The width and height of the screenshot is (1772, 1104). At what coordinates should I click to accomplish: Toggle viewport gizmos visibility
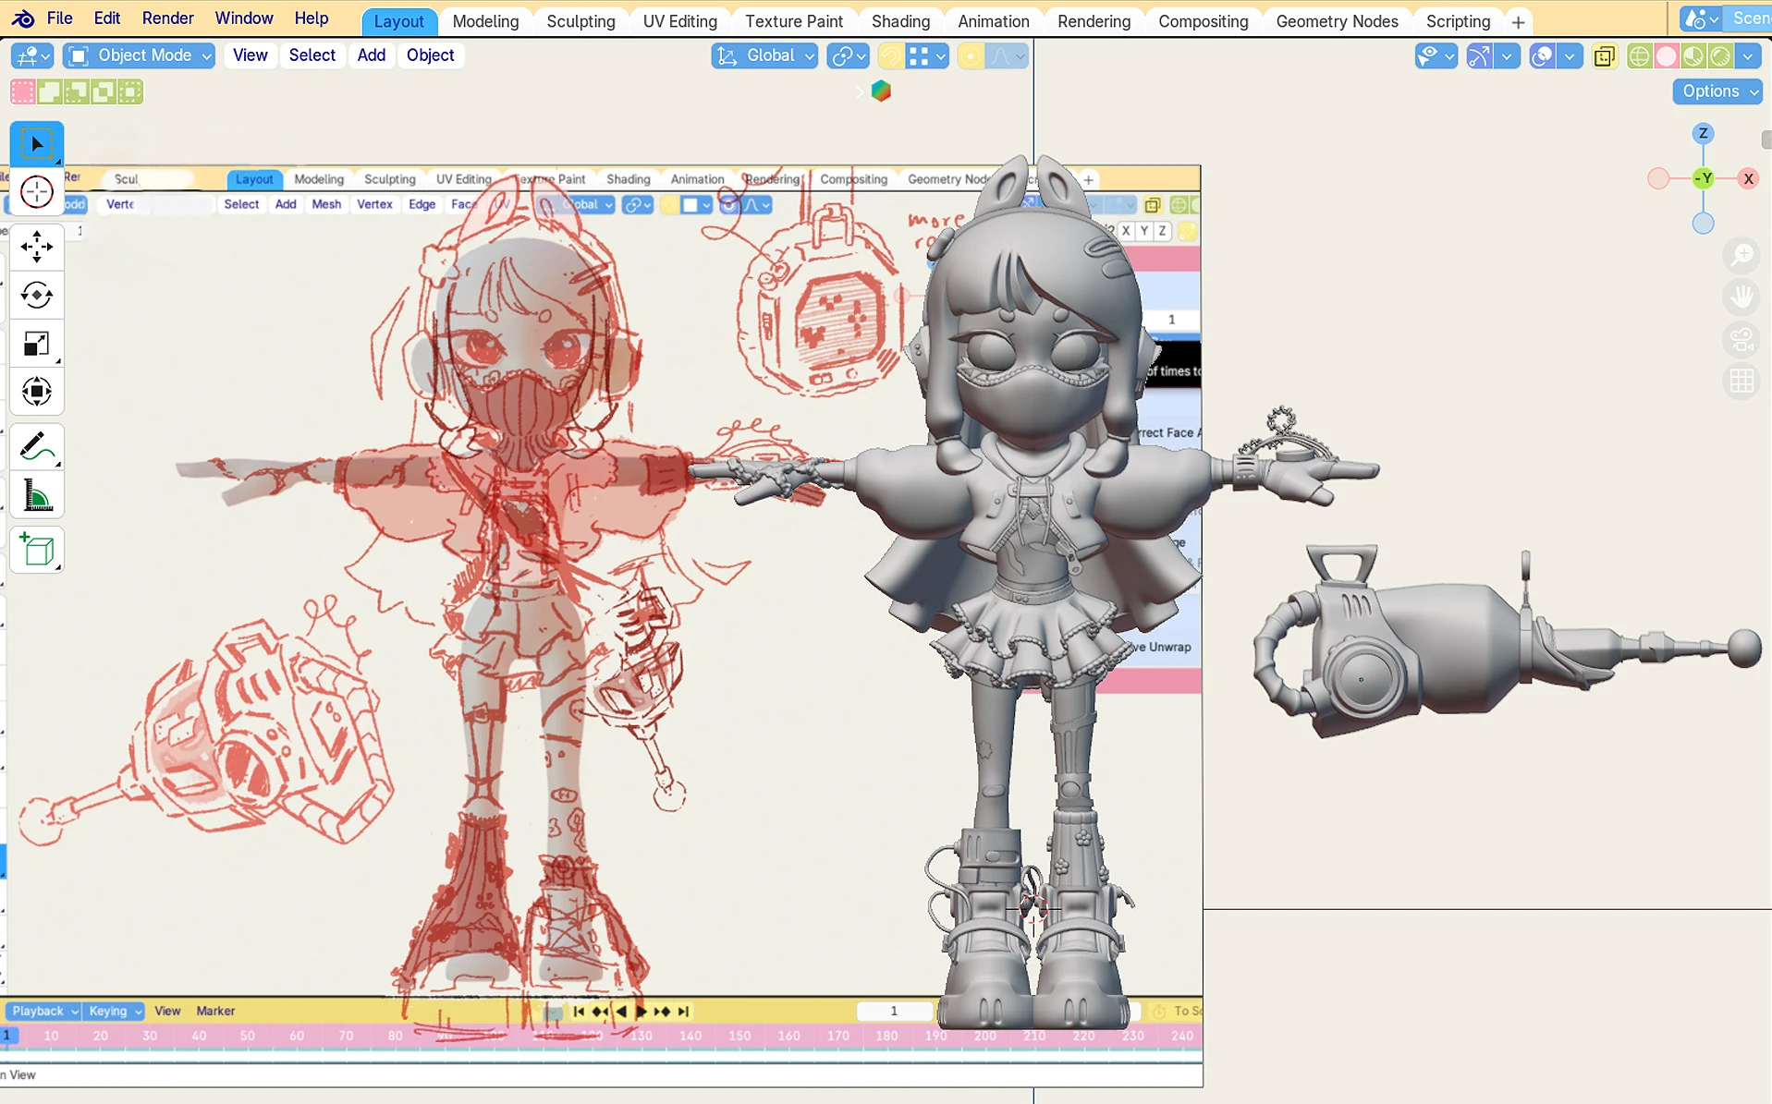tap(1478, 56)
